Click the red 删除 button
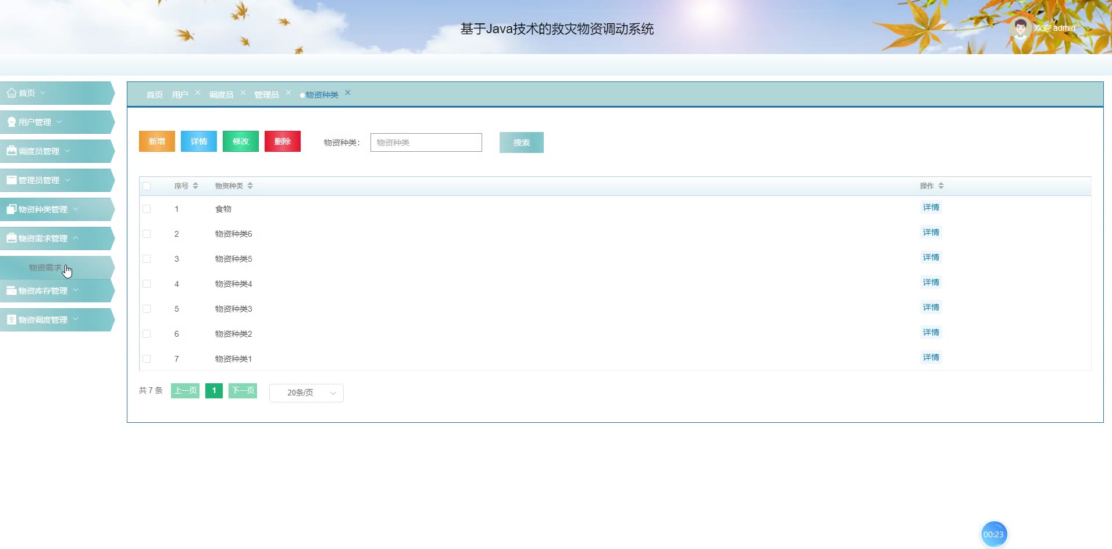This screenshot has height=549, width=1112. pos(283,141)
